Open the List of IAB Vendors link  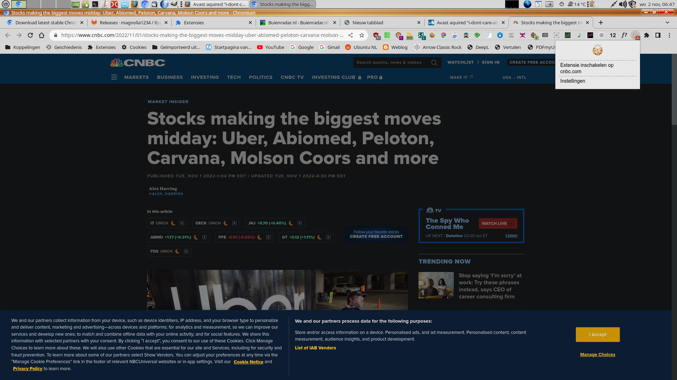coord(315,348)
